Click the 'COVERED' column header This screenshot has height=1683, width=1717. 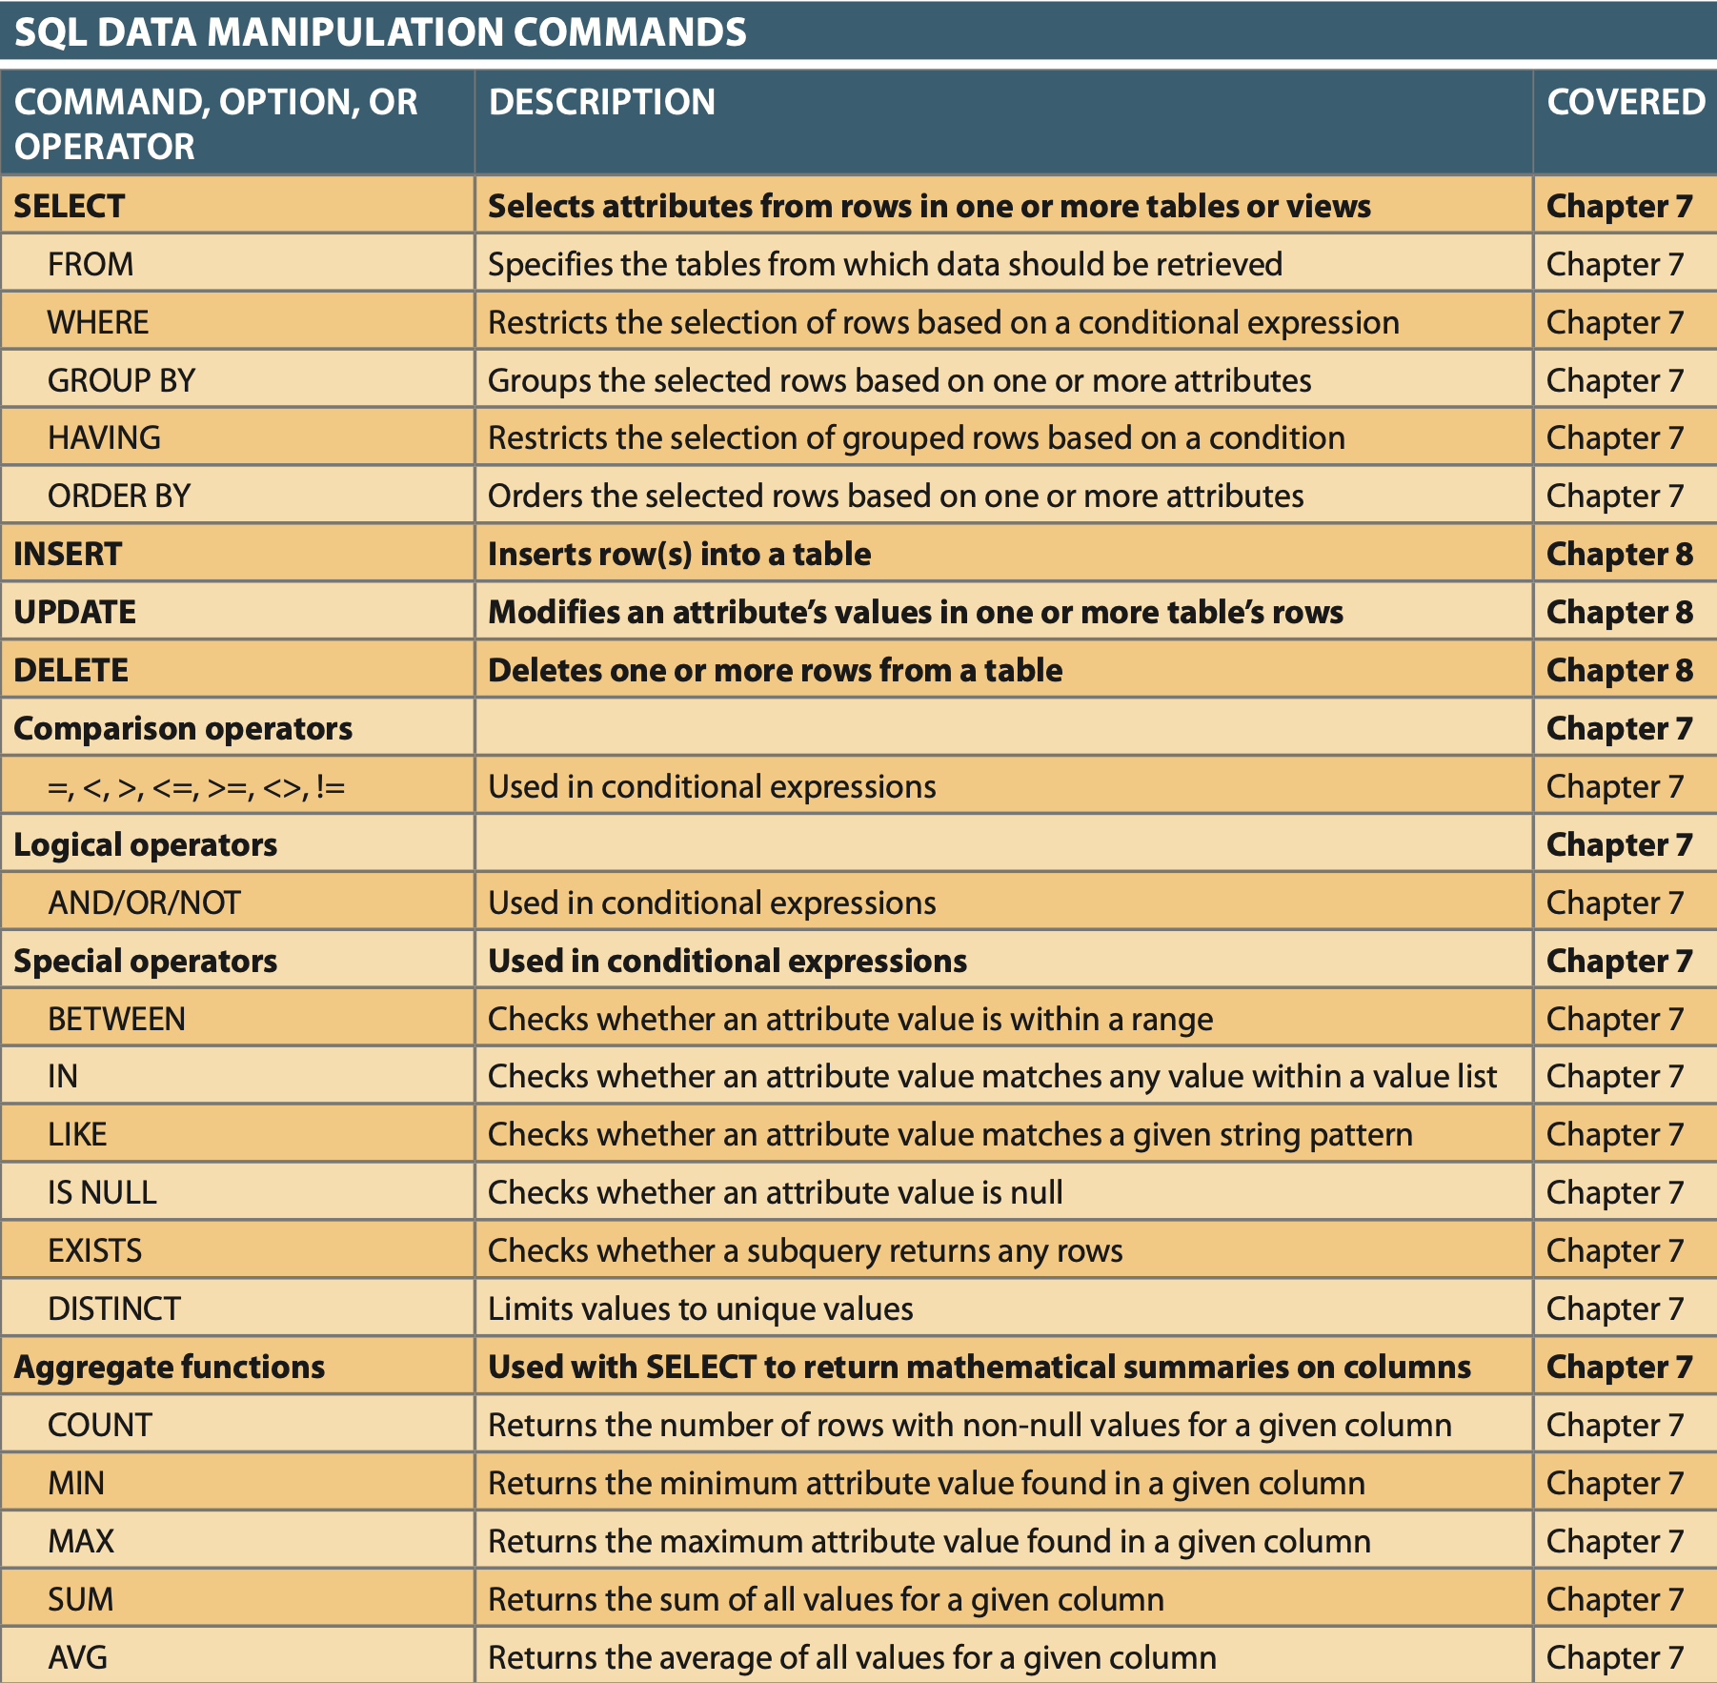coord(1626,123)
